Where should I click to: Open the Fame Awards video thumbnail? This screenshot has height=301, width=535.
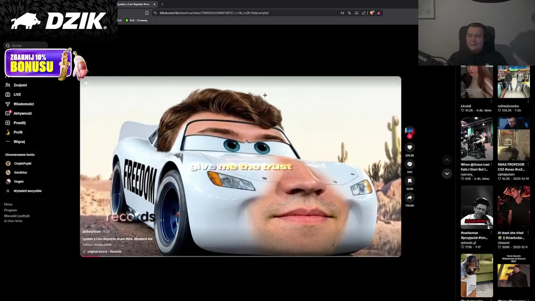pyautogui.click(x=514, y=275)
